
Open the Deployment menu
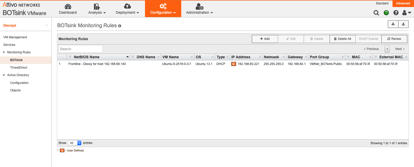coord(127,9)
